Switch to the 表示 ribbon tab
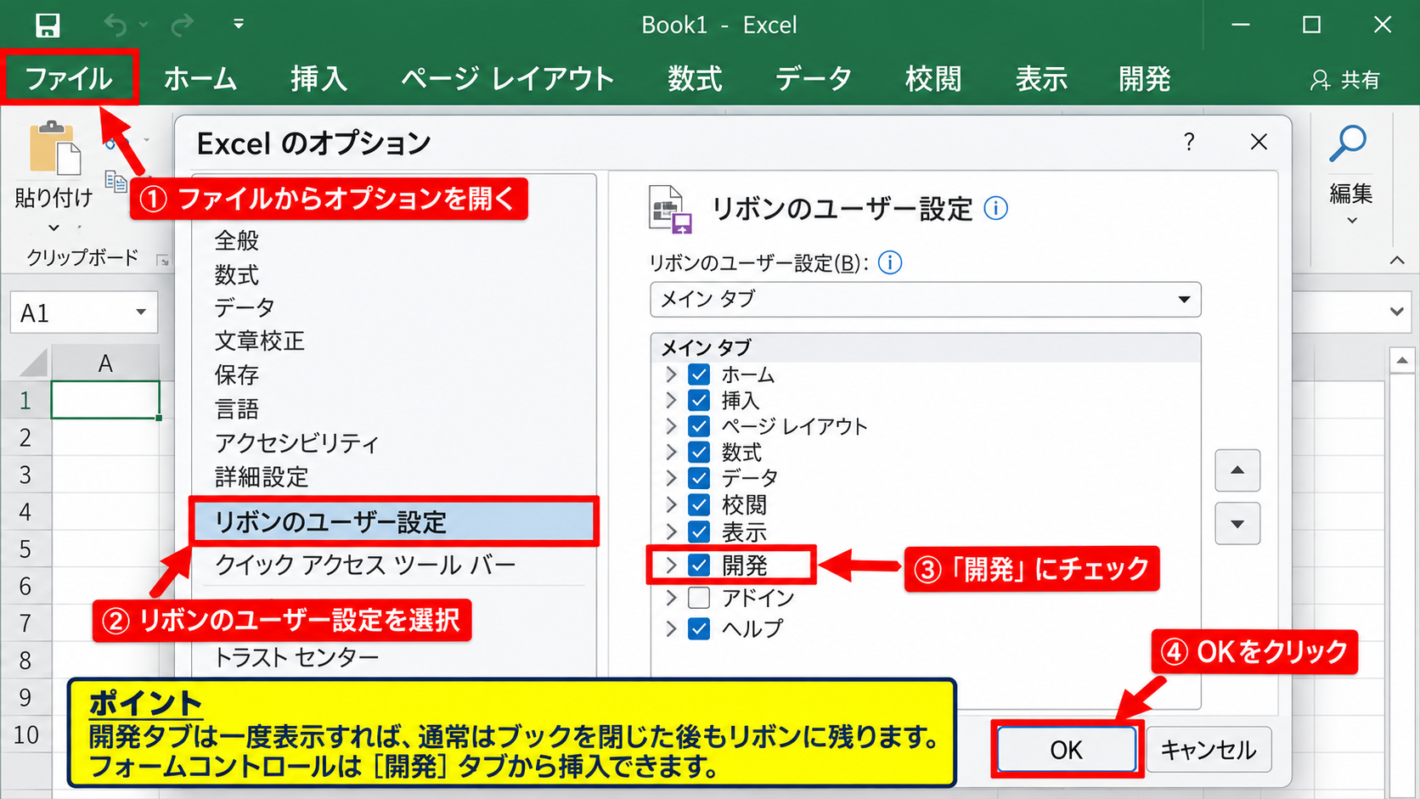The image size is (1420, 799). click(1041, 79)
